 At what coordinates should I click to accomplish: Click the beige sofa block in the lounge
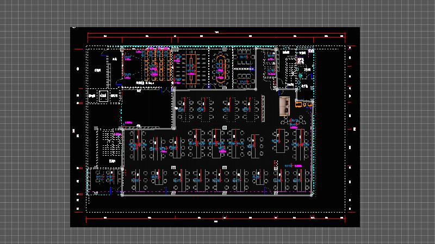[x=283, y=105]
